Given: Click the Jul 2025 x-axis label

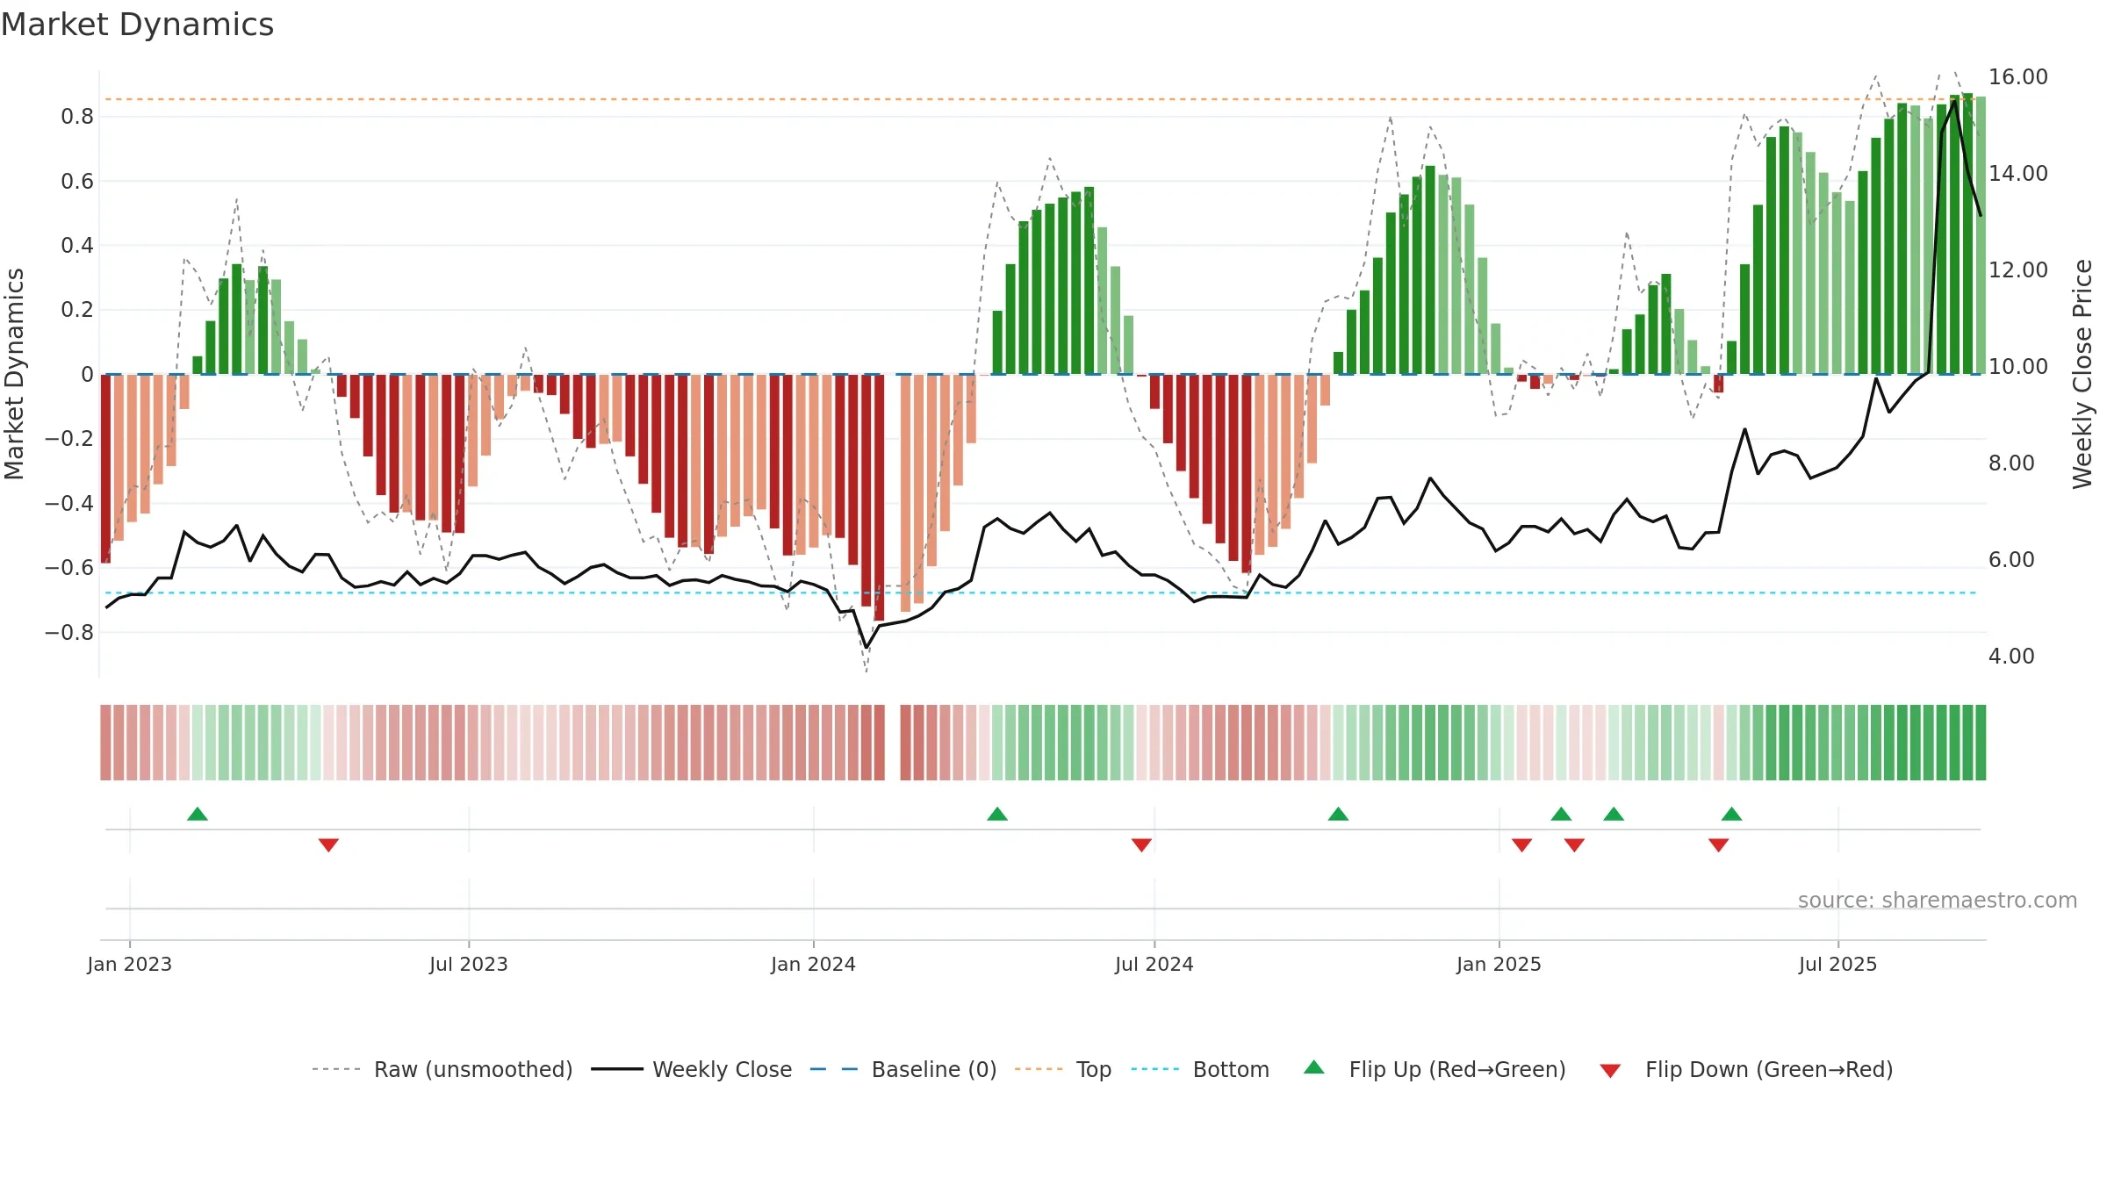Looking at the screenshot, I should tap(1838, 964).
